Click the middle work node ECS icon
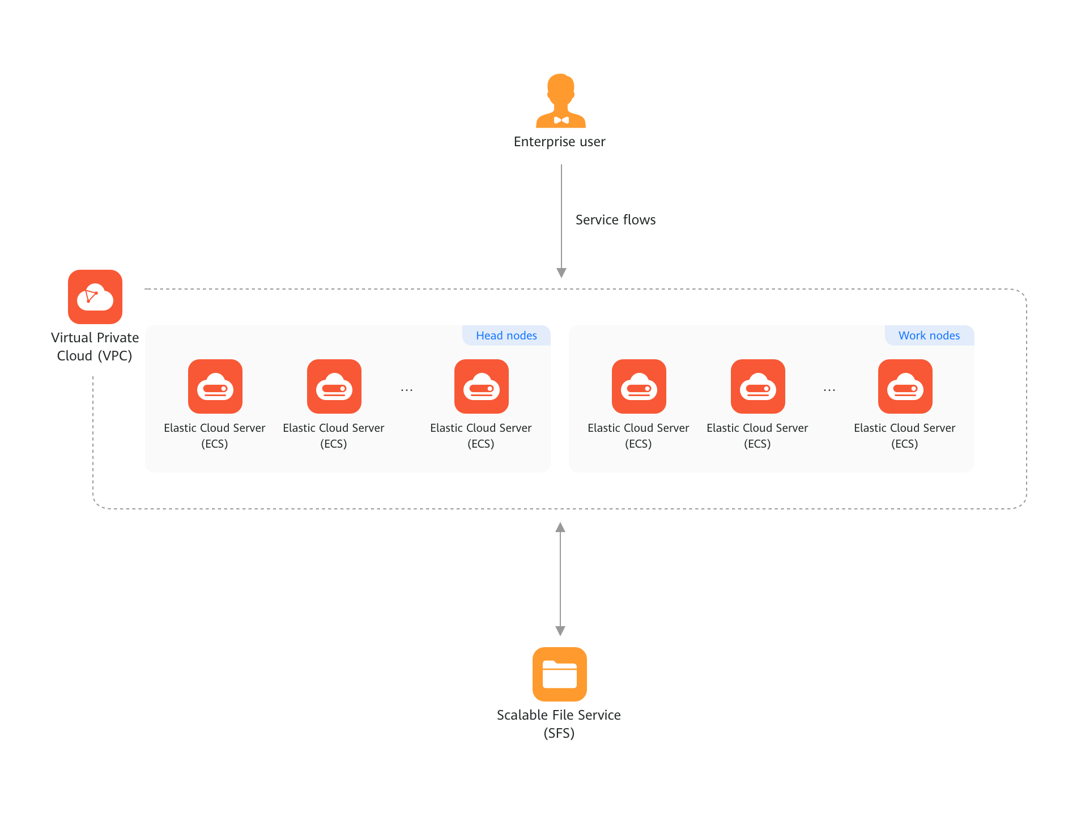1081x816 pixels. pos(757,386)
